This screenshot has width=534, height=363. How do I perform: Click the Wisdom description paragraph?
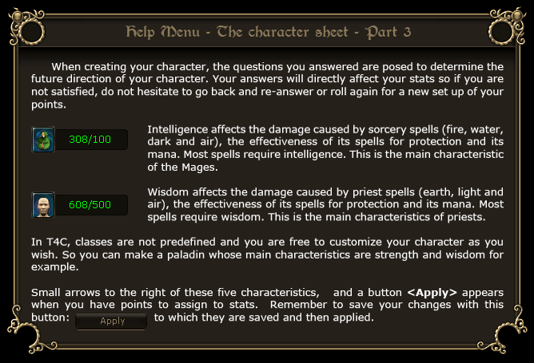[x=325, y=204]
